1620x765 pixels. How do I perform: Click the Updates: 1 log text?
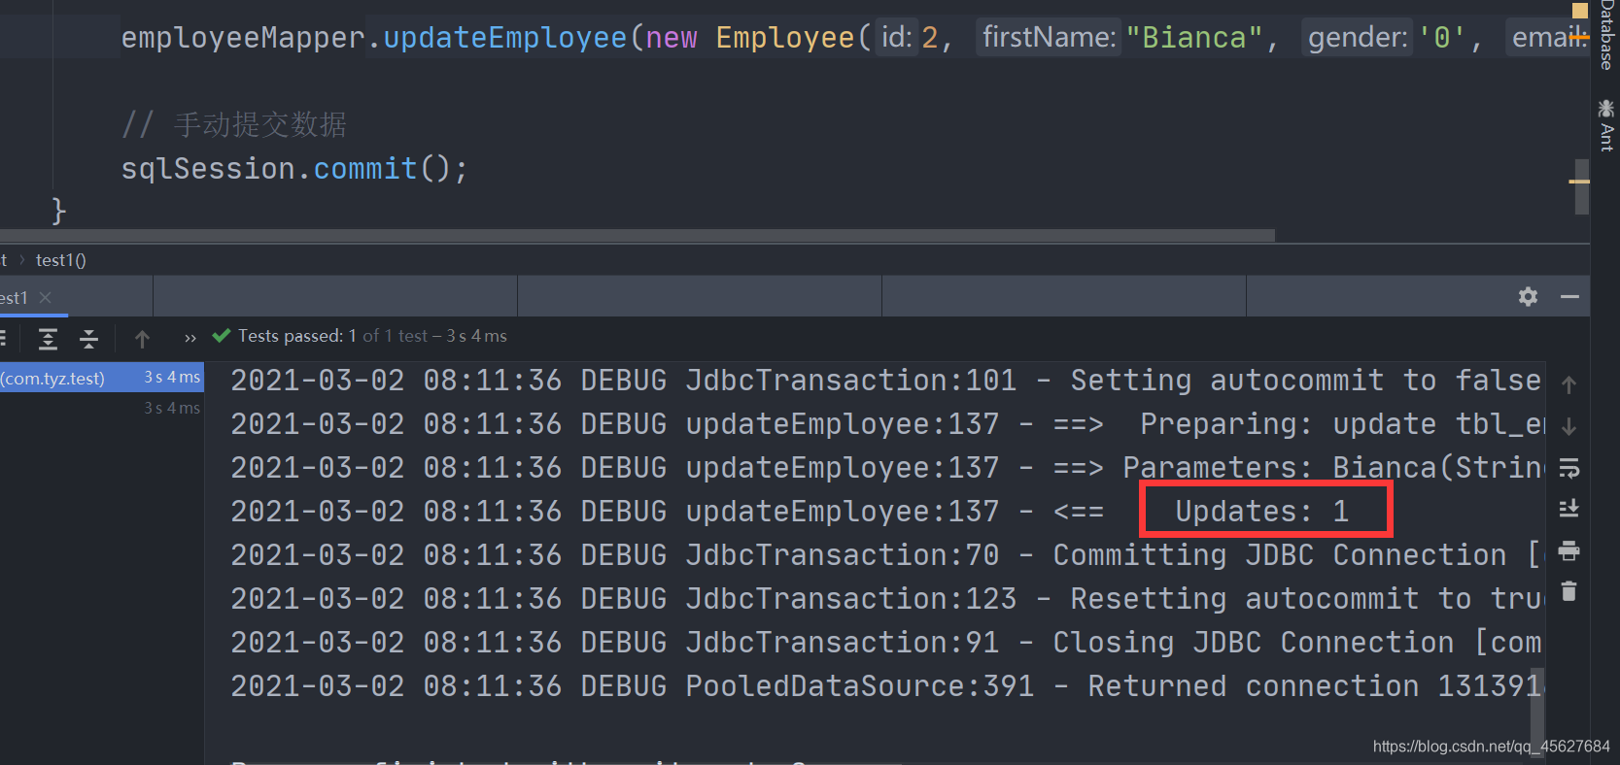1262,512
